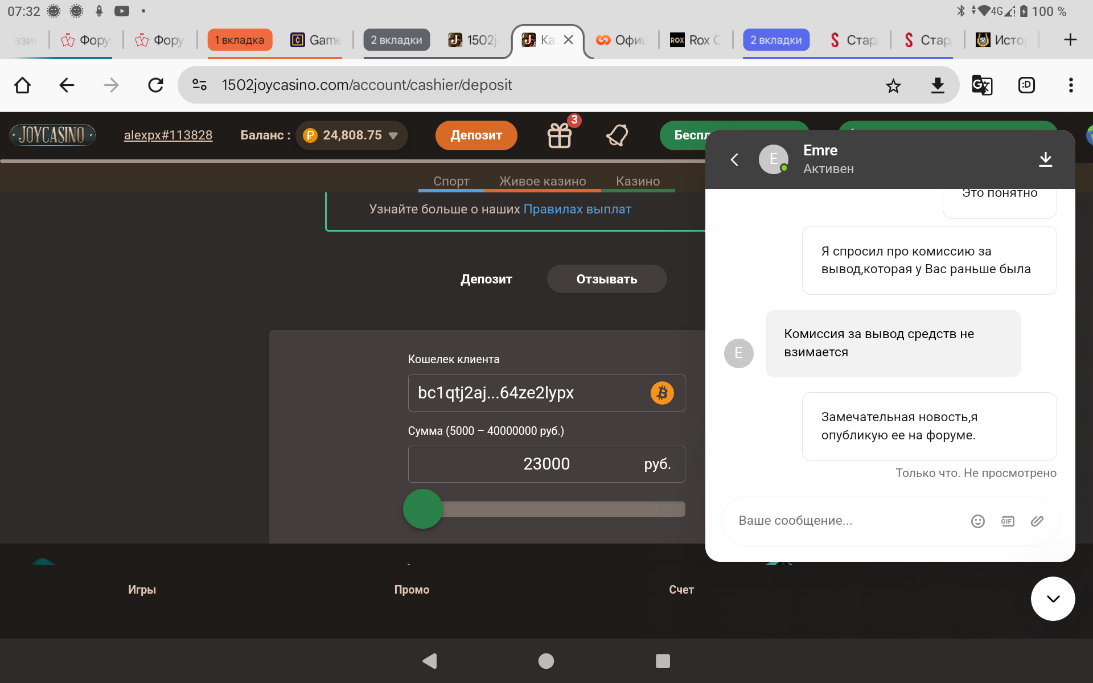
Task: Open the GIF selector in chat
Action: [x=1007, y=521]
